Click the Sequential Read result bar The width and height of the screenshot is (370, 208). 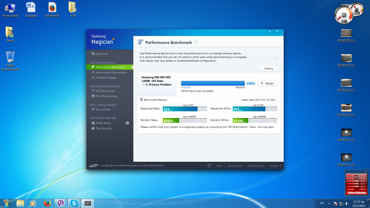coord(185,109)
